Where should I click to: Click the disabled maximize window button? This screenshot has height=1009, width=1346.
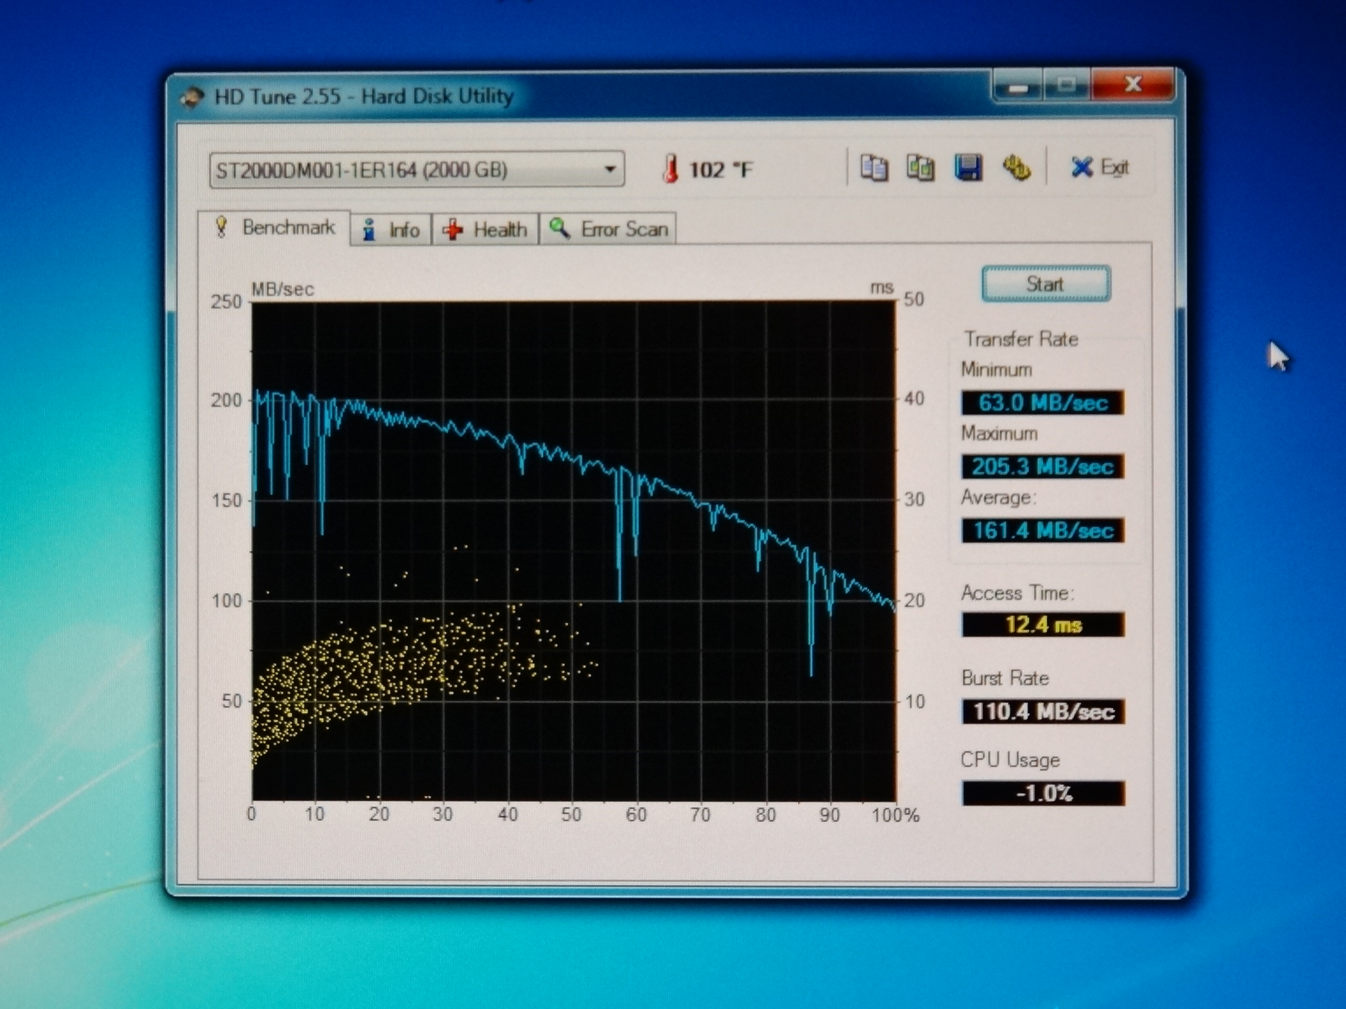point(1066,85)
